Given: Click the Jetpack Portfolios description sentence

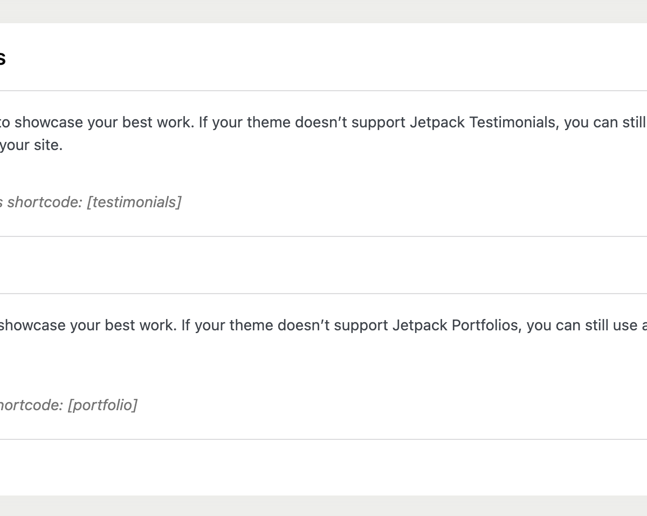Looking at the screenshot, I should click(x=323, y=325).
